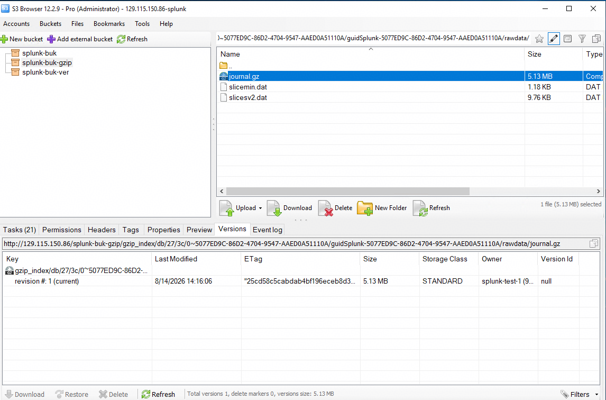606x400 pixels.
Task: Click the Version Id column header
Action: tap(558, 259)
